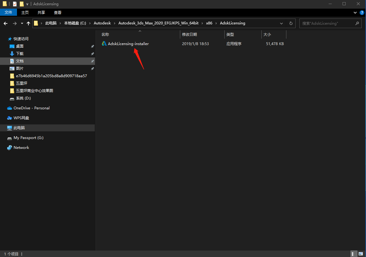Select the AdskLicensing-installer file
366x257 pixels.
coord(128,44)
